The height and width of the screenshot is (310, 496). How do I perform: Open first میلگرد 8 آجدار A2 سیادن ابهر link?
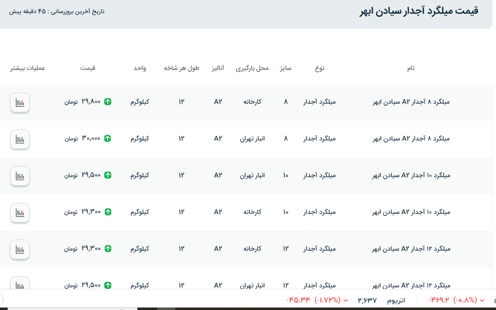click(411, 102)
